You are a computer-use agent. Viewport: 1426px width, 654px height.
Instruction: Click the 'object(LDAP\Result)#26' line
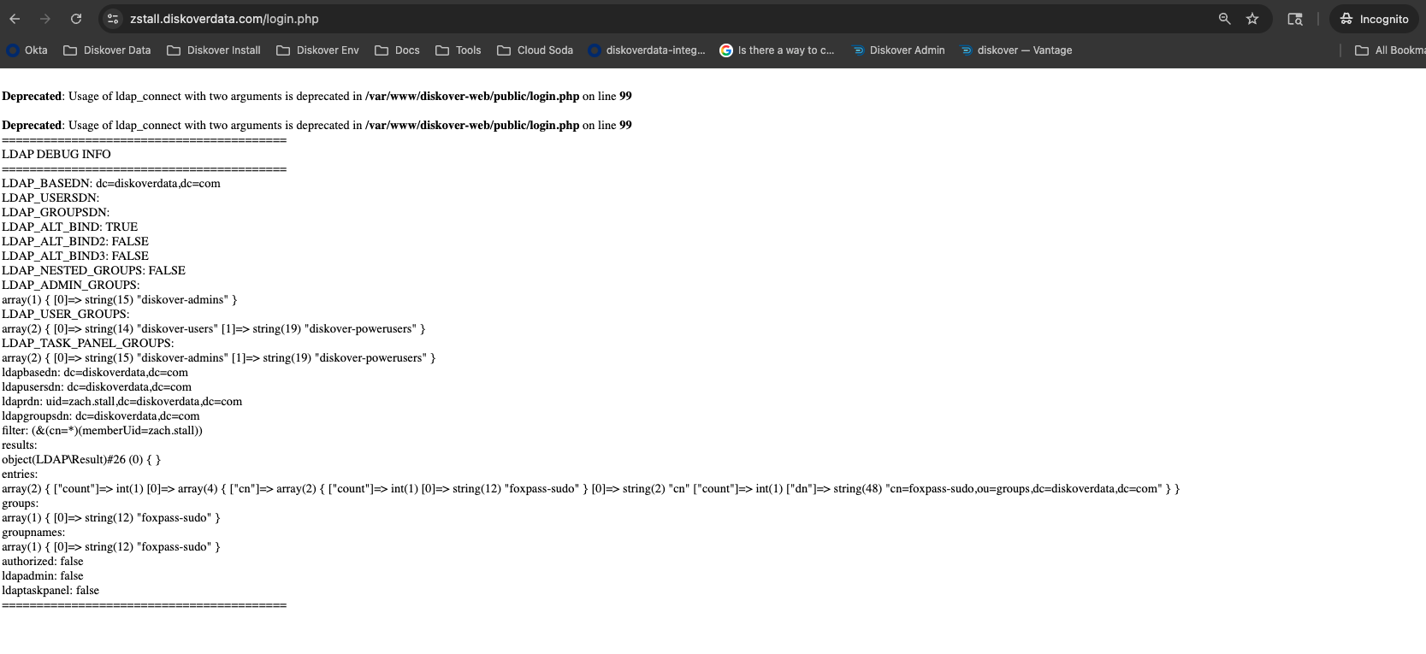(x=81, y=459)
